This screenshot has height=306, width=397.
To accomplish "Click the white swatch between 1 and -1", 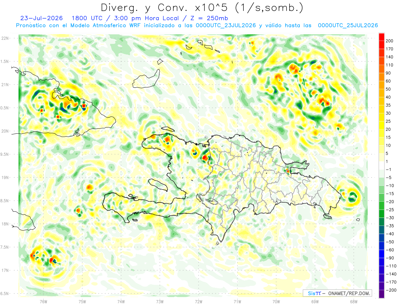I will (x=381, y=166).
